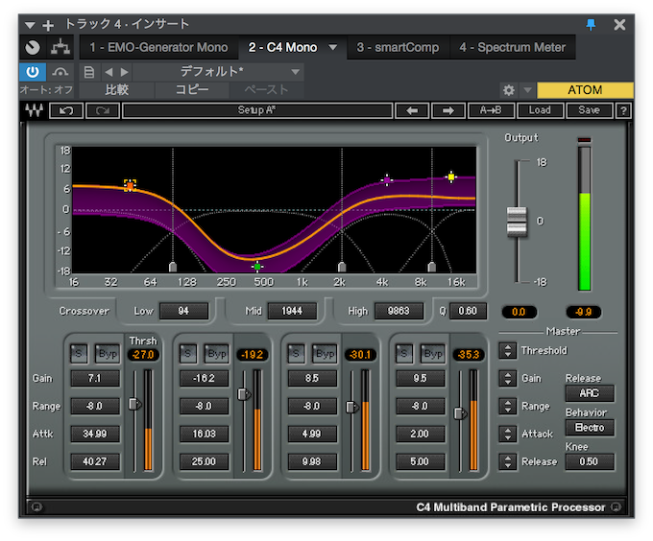Go to previous preset arrow
653x541 pixels.
109,72
